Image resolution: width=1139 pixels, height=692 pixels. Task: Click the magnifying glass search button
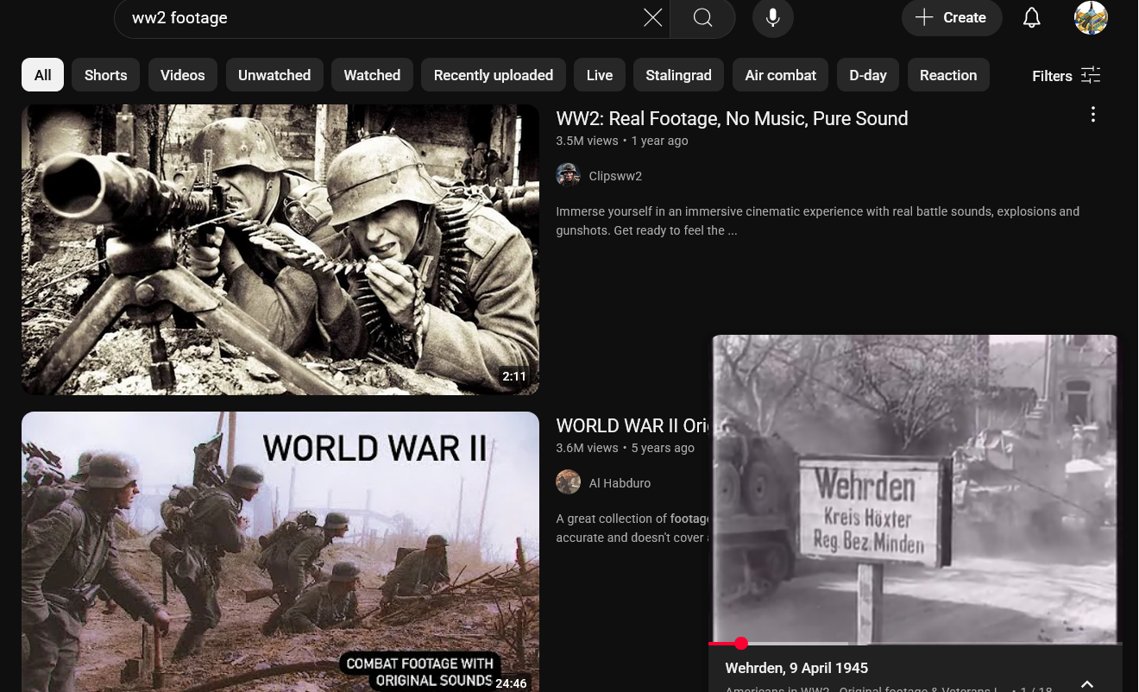(x=702, y=18)
